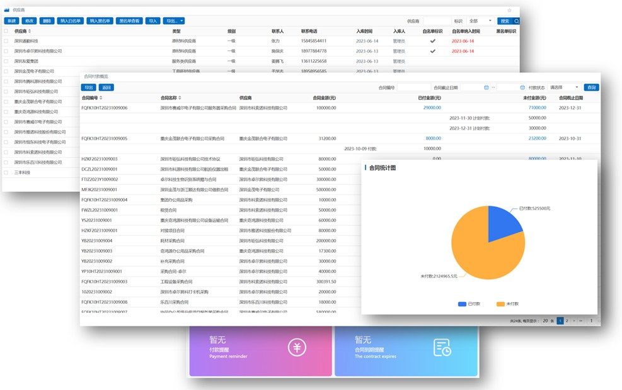
Task: Click the 纳入黑名单 button
Action: [x=100, y=21]
